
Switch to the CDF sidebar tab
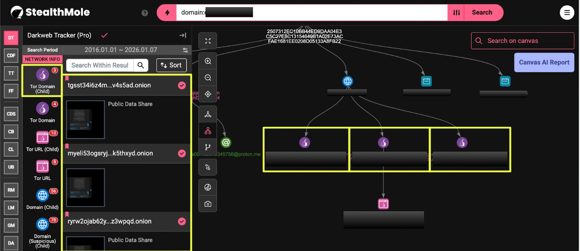coord(11,55)
